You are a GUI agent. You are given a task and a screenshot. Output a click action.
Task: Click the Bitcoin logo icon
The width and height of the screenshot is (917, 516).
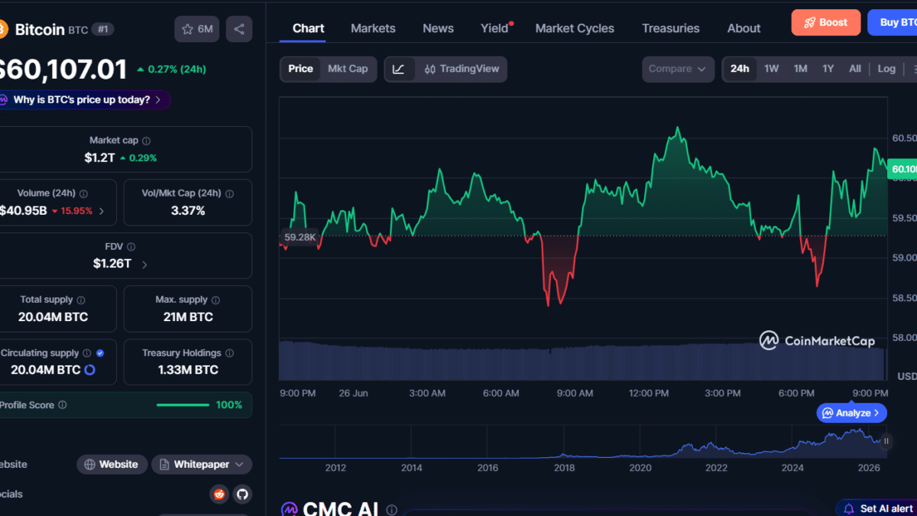tap(2, 30)
